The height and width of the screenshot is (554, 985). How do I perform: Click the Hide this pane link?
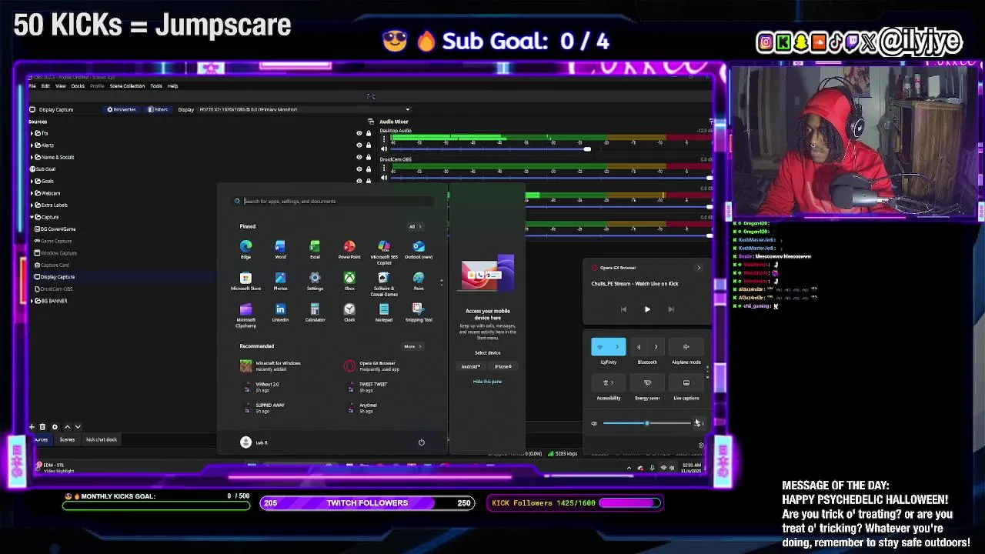tap(487, 382)
